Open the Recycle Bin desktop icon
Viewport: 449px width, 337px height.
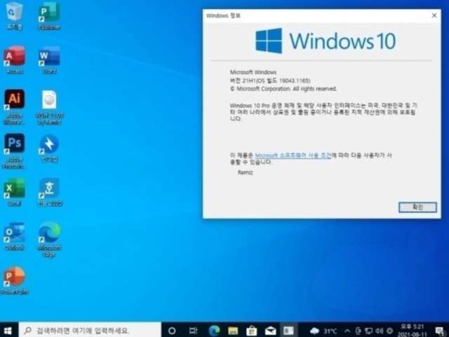(14, 12)
